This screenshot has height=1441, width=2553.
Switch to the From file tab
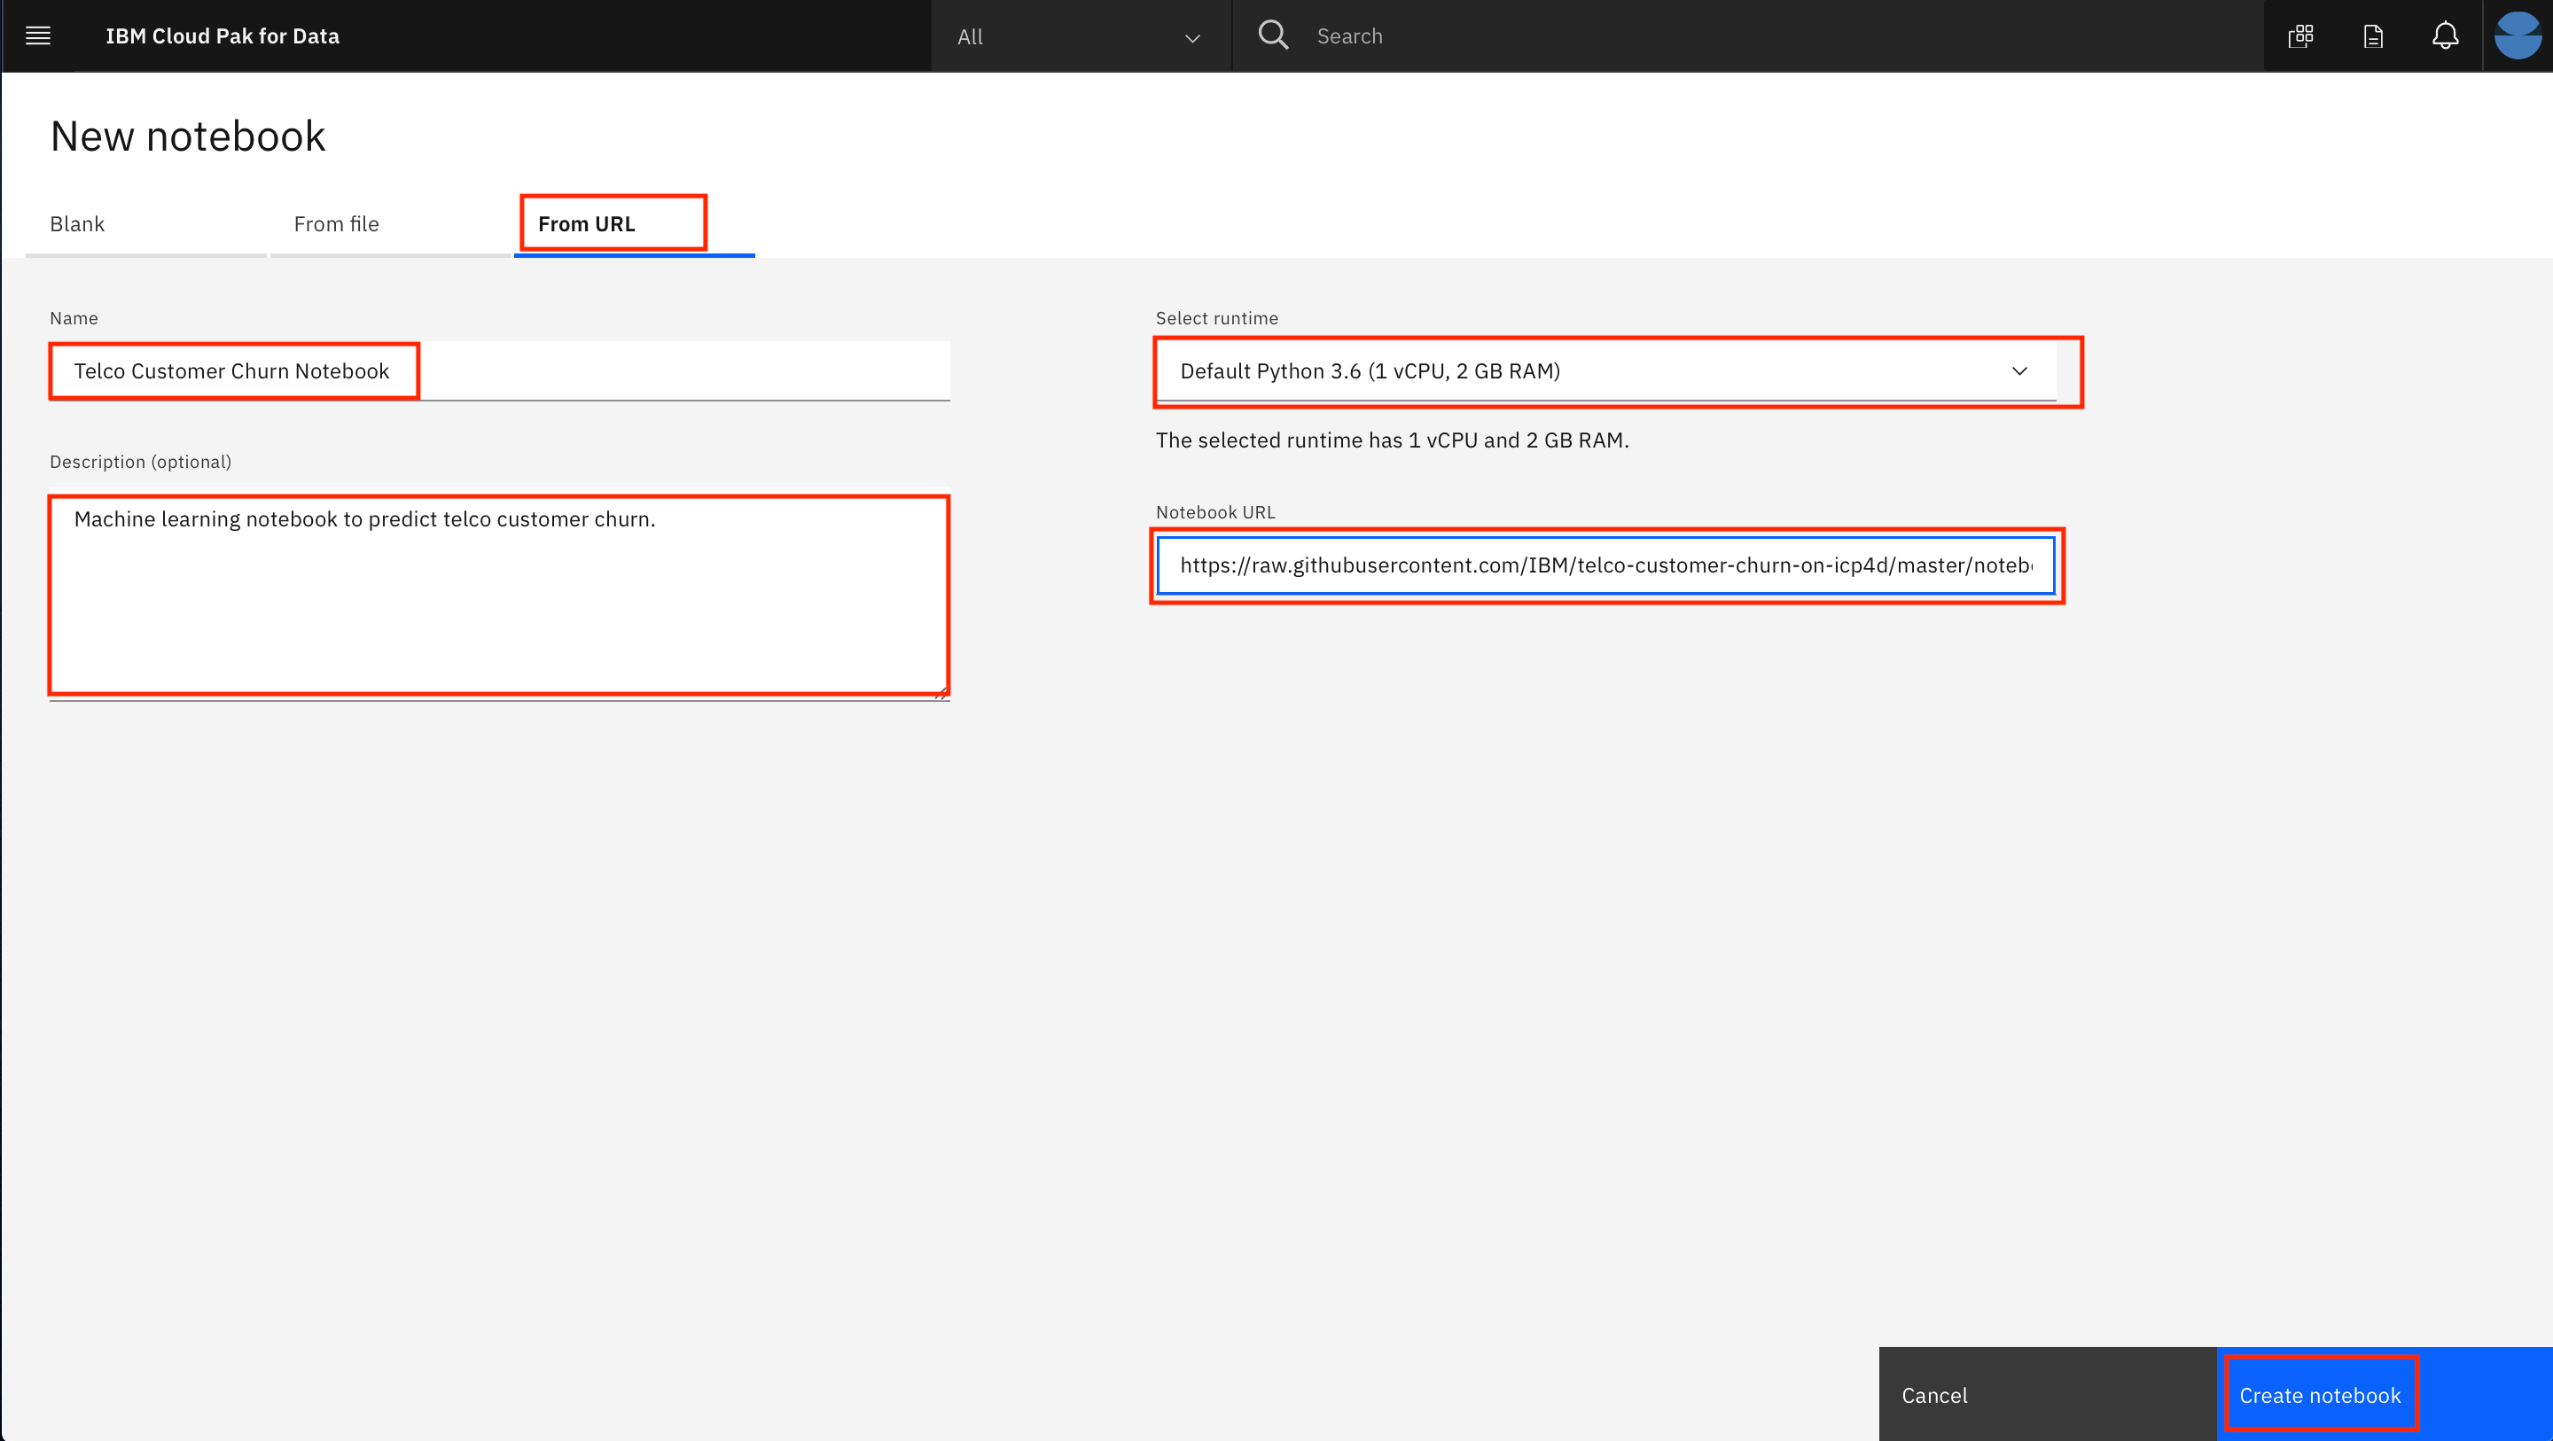click(x=336, y=224)
